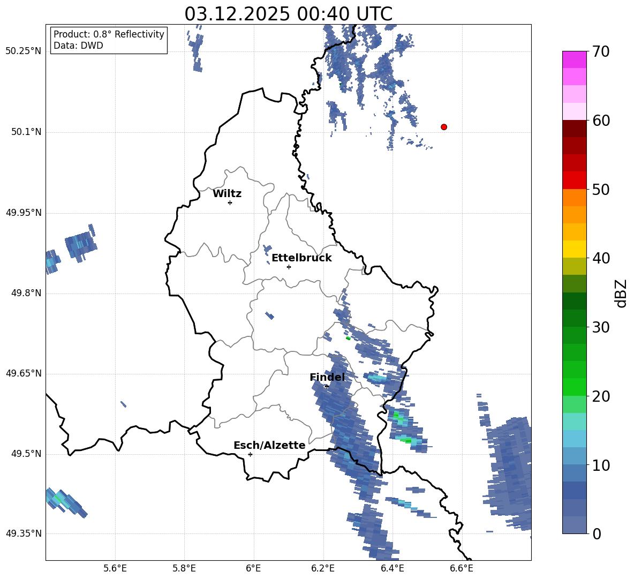
Task: Click the Product: 0.8° Reflectivity text
Action: [x=109, y=34]
